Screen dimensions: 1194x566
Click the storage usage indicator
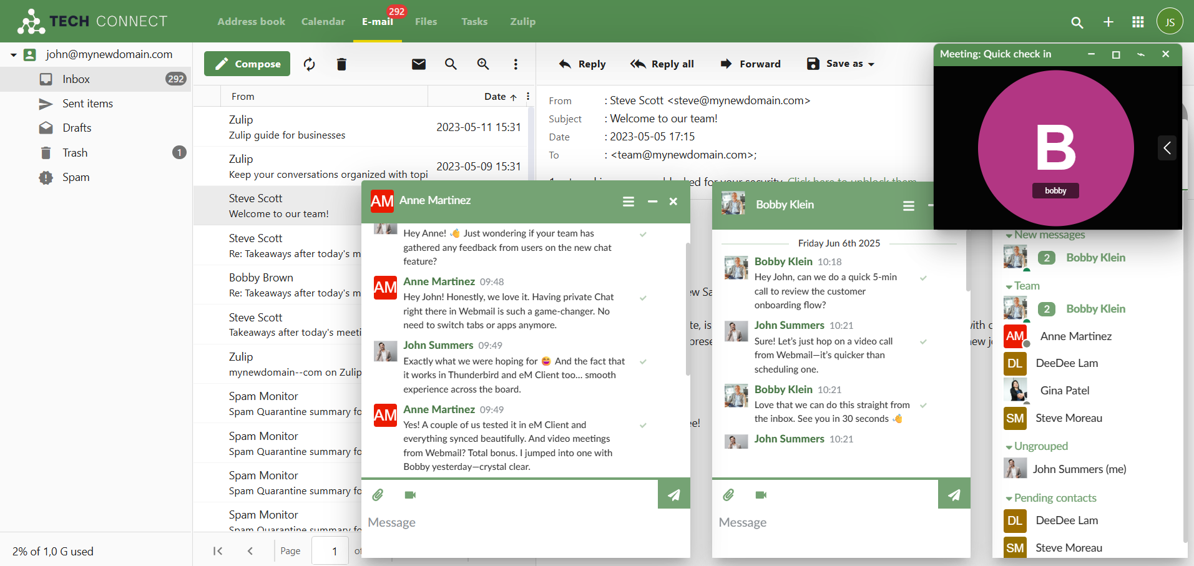click(x=52, y=551)
